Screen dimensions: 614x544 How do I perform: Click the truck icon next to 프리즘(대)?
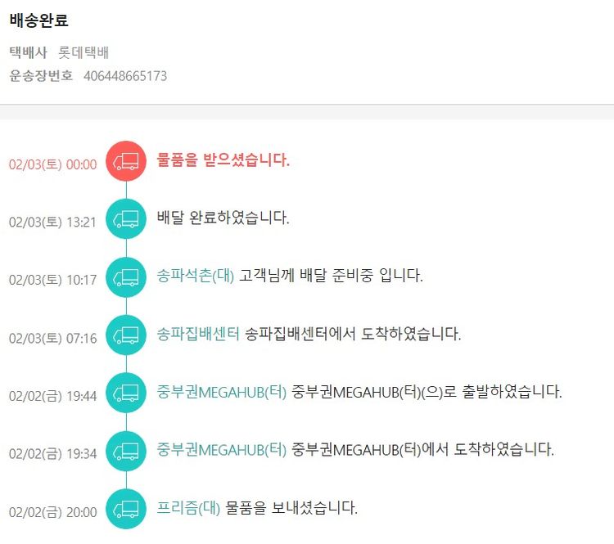tap(126, 510)
